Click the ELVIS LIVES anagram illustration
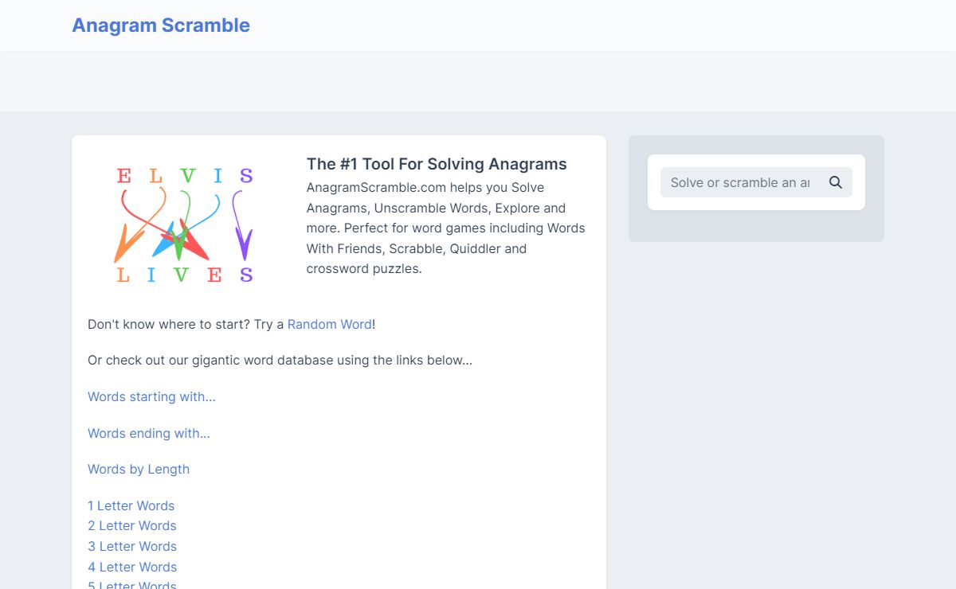The height and width of the screenshot is (589, 956). (x=185, y=224)
